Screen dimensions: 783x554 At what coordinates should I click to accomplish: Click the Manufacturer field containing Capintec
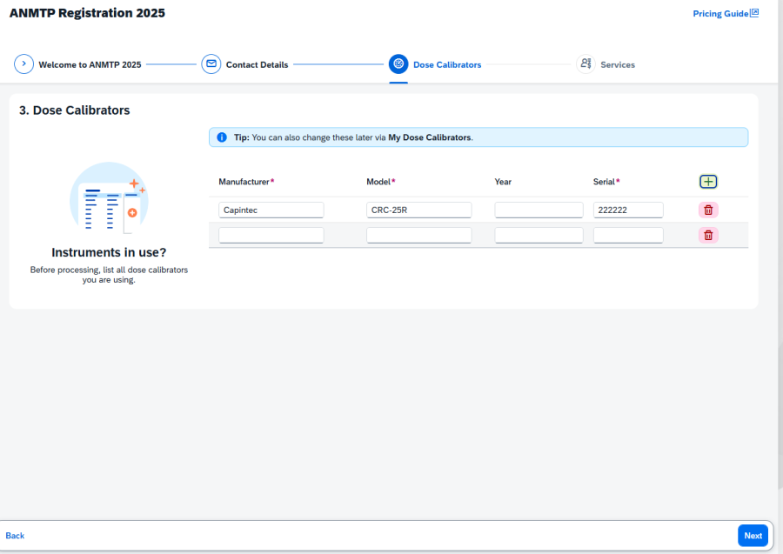click(x=271, y=210)
